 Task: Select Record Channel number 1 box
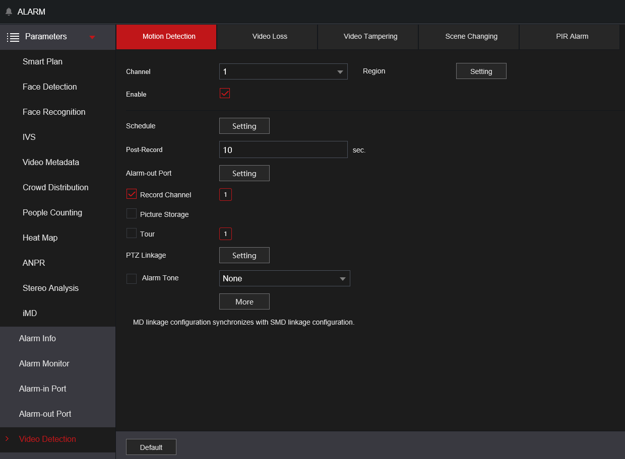click(x=225, y=195)
